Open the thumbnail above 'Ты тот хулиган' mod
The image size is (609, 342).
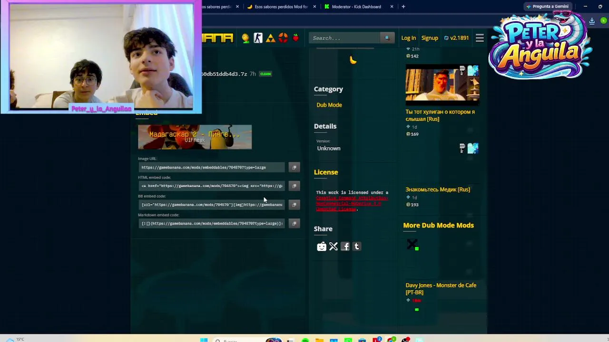[x=442, y=85]
